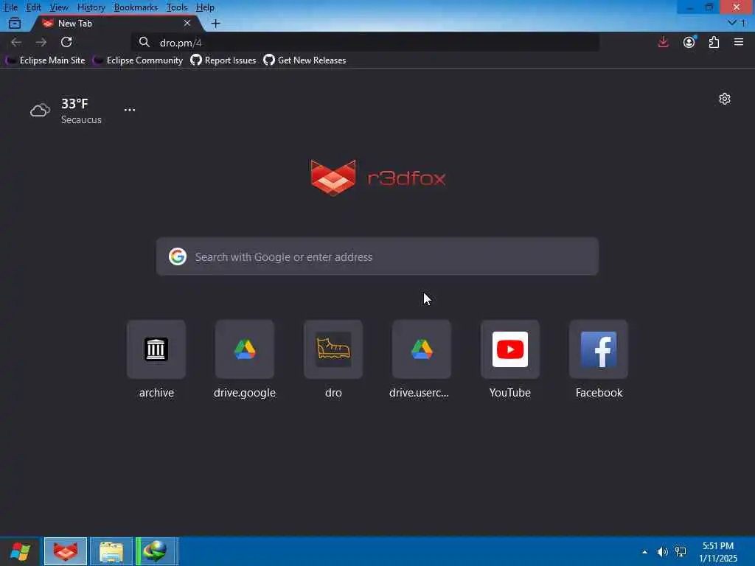Open the Extensions panel
Screen dimensions: 755x566
tap(714, 42)
